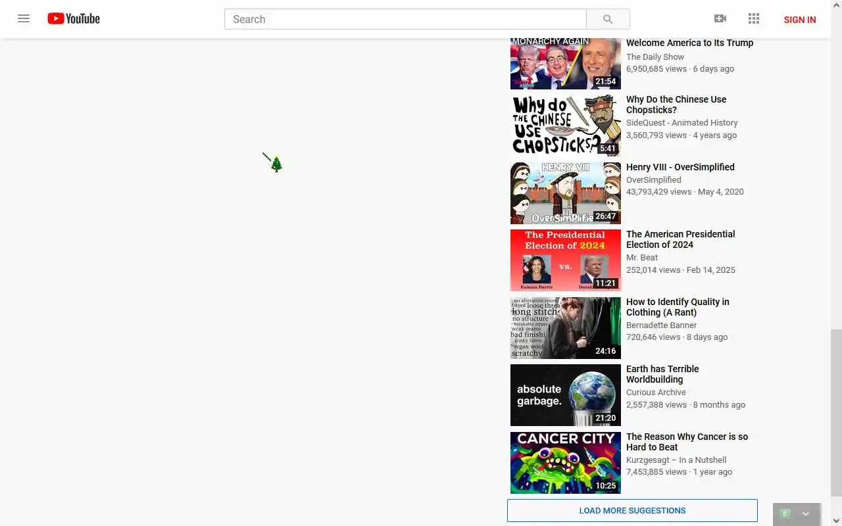Click '252,014 views · Feb 14, 2025' text
The image size is (842, 526).
pos(681,270)
